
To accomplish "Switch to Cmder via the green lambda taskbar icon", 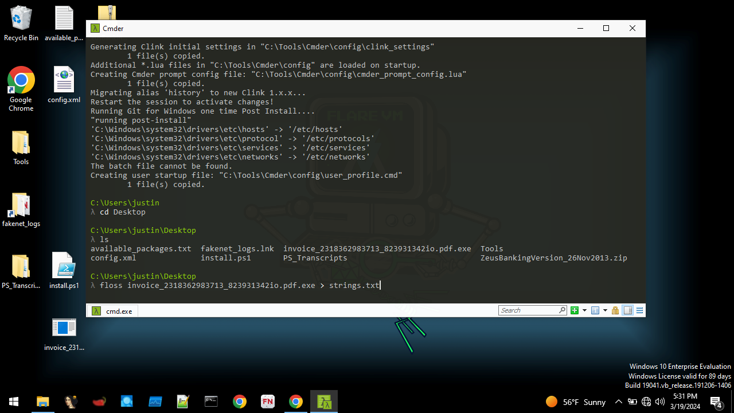I will [x=324, y=402].
